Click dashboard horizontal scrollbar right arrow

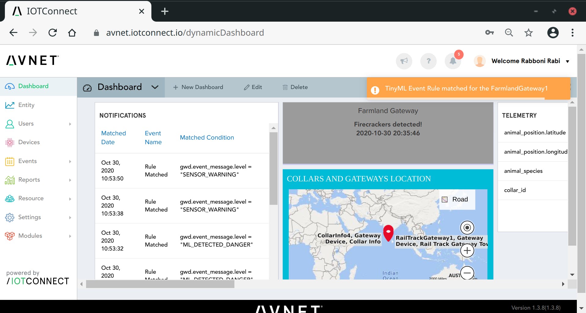click(563, 284)
